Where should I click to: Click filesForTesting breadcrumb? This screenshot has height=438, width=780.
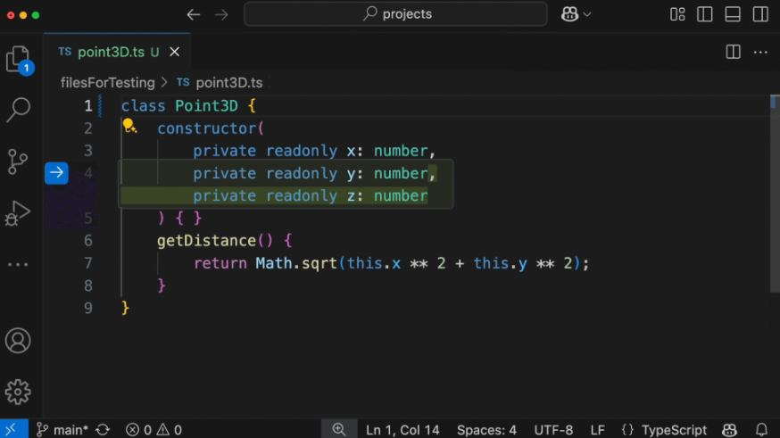point(107,83)
